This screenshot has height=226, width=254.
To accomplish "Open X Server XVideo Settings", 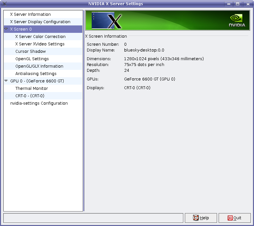I will coord(43,44).
